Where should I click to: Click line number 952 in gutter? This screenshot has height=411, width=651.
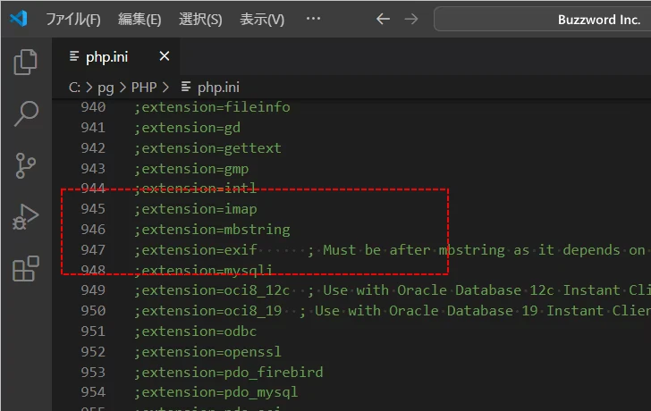(93, 352)
